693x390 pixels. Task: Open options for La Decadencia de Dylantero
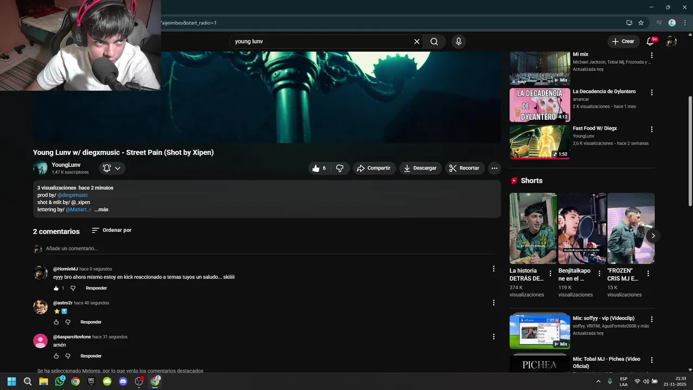[652, 93]
